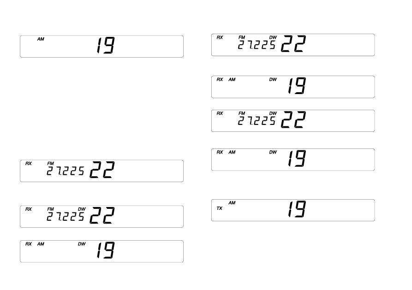Click FM on the display without DW
This screenshot has width=412, height=290.
[x=50, y=163]
